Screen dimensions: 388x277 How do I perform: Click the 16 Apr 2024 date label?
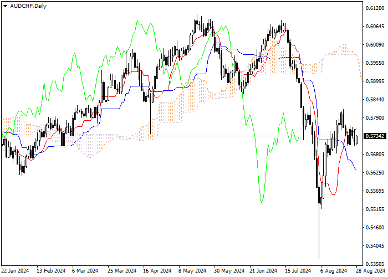coord(157,271)
